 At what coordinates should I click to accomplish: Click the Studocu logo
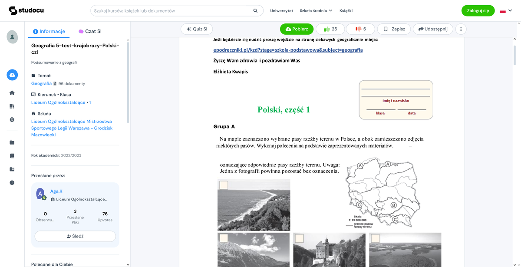pyautogui.click(x=26, y=10)
